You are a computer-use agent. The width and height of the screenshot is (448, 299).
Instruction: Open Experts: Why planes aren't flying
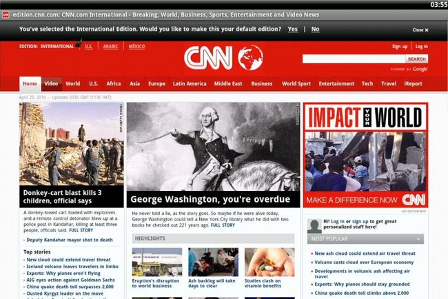[x=63, y=274]
